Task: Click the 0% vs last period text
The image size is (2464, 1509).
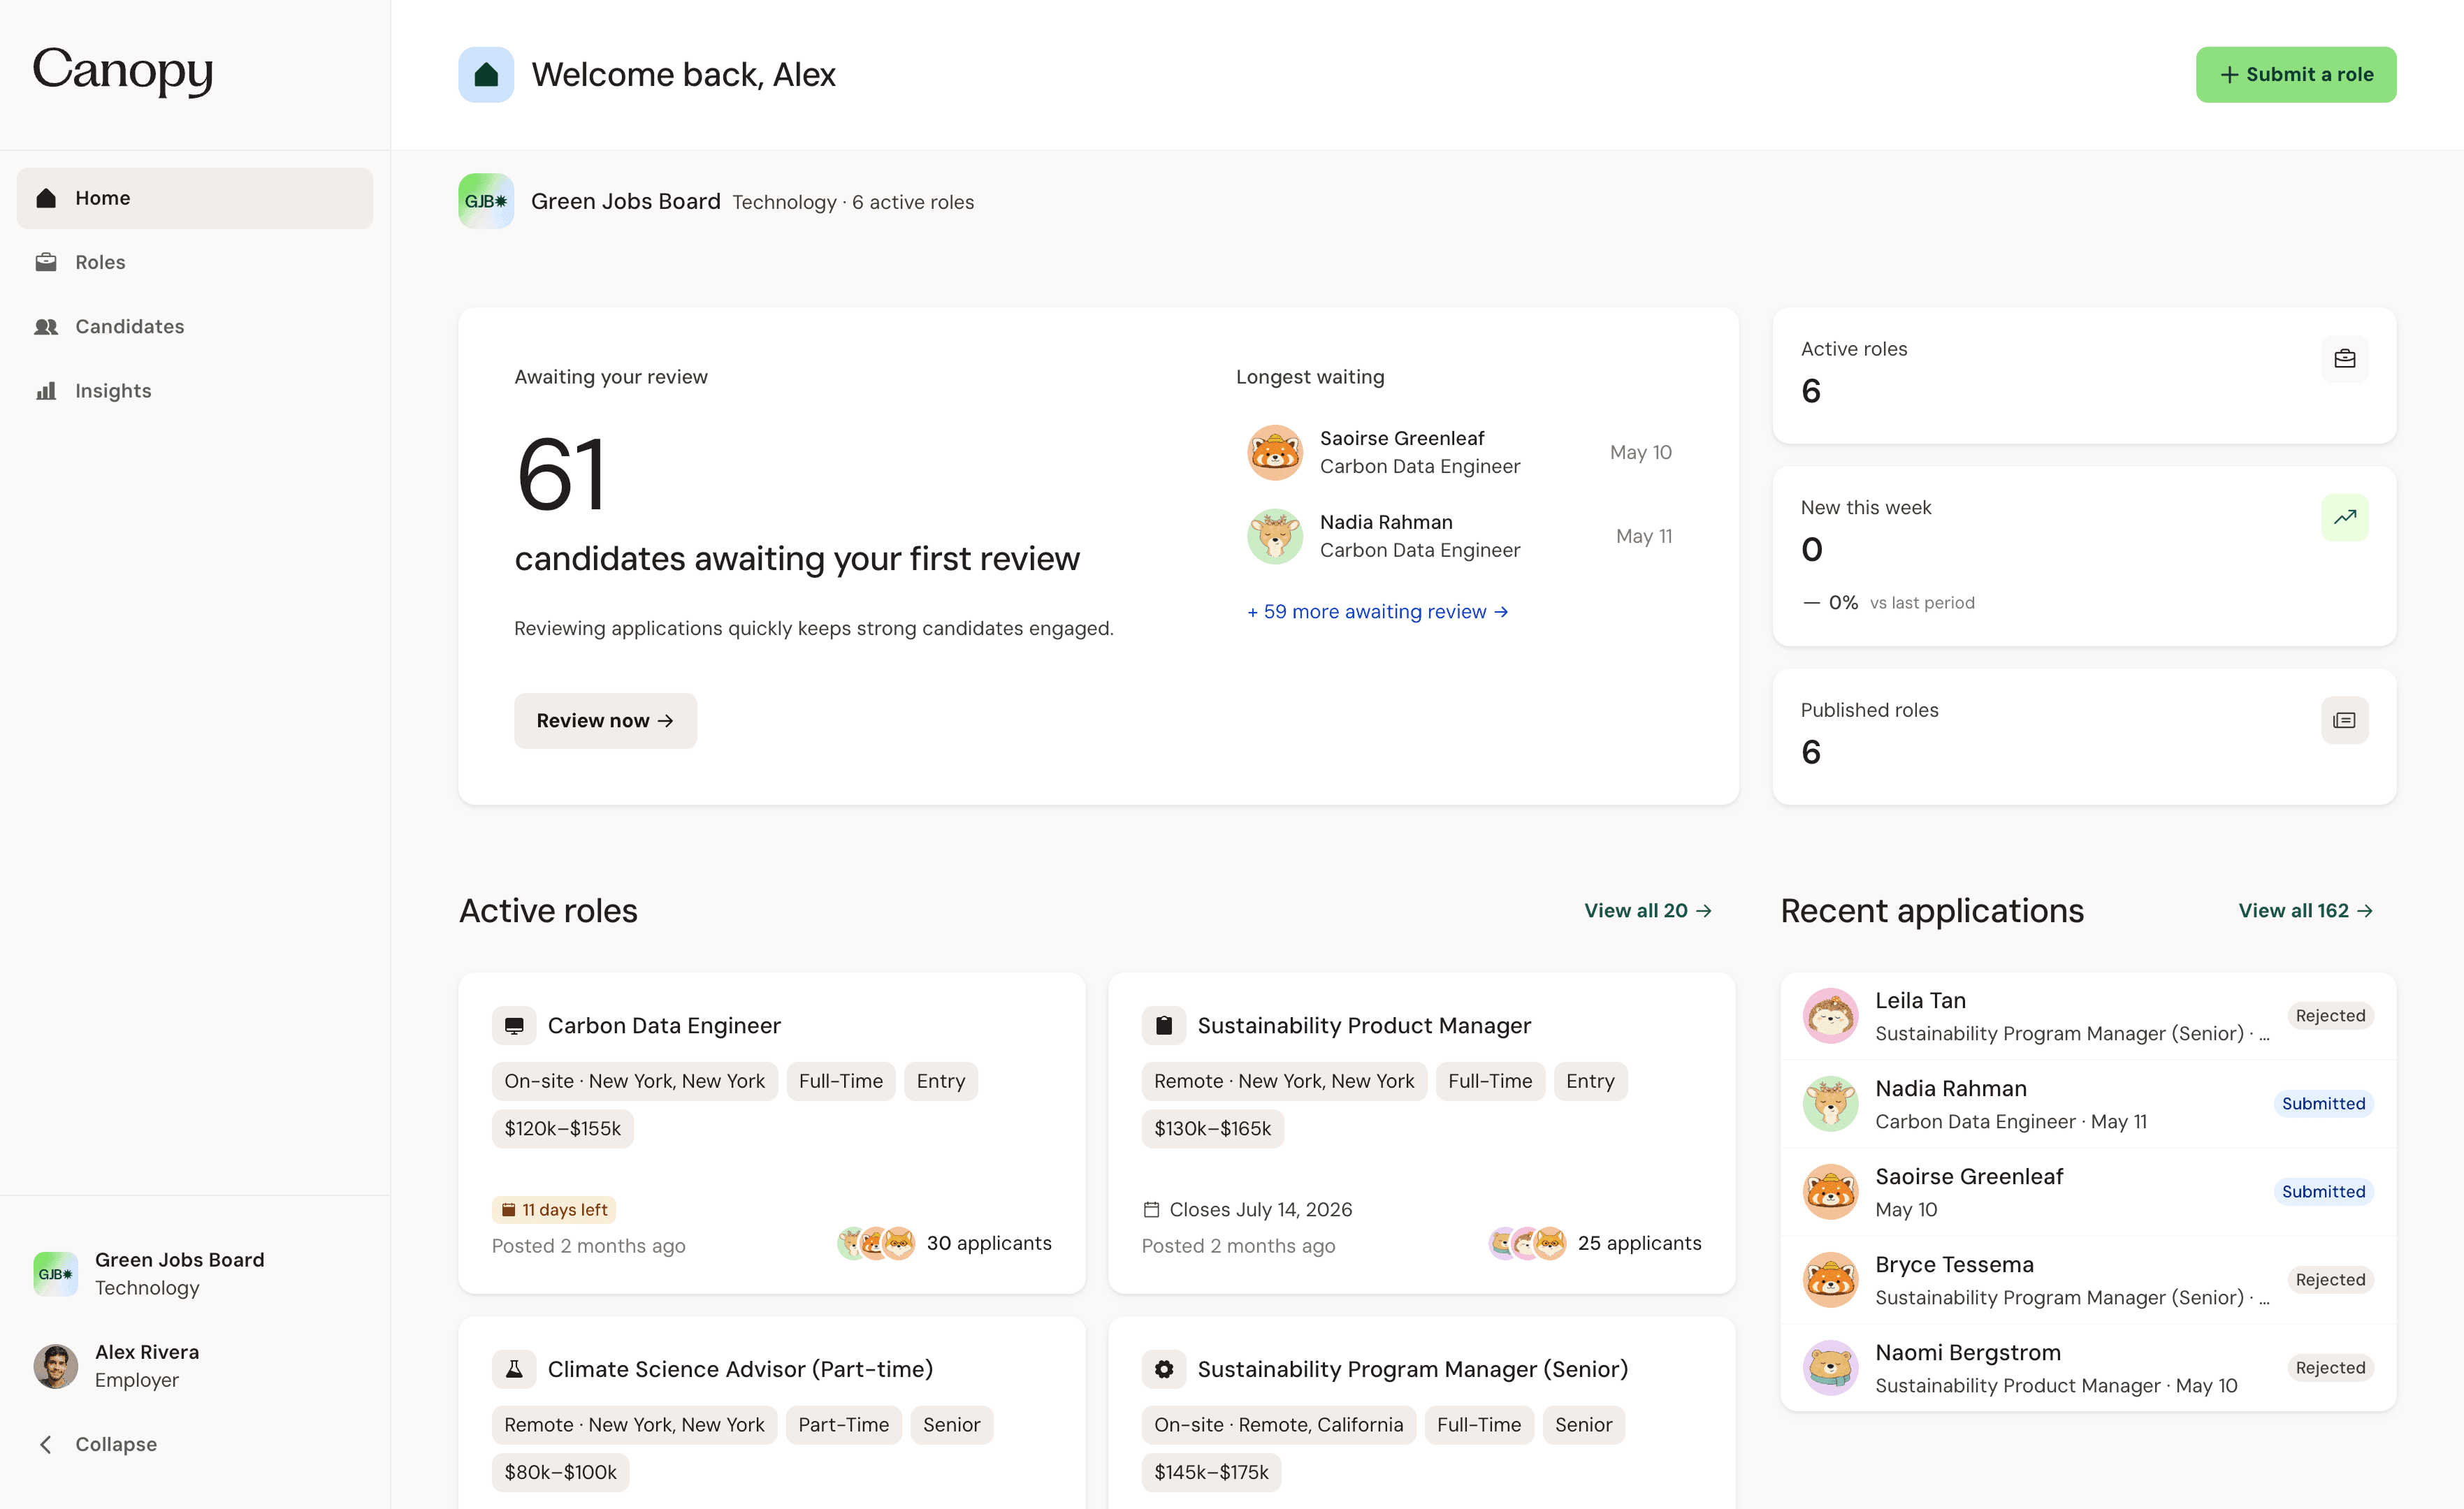Action: tap(1888, 603)
